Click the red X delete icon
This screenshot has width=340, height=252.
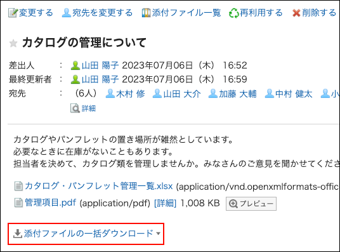[296, 13]
